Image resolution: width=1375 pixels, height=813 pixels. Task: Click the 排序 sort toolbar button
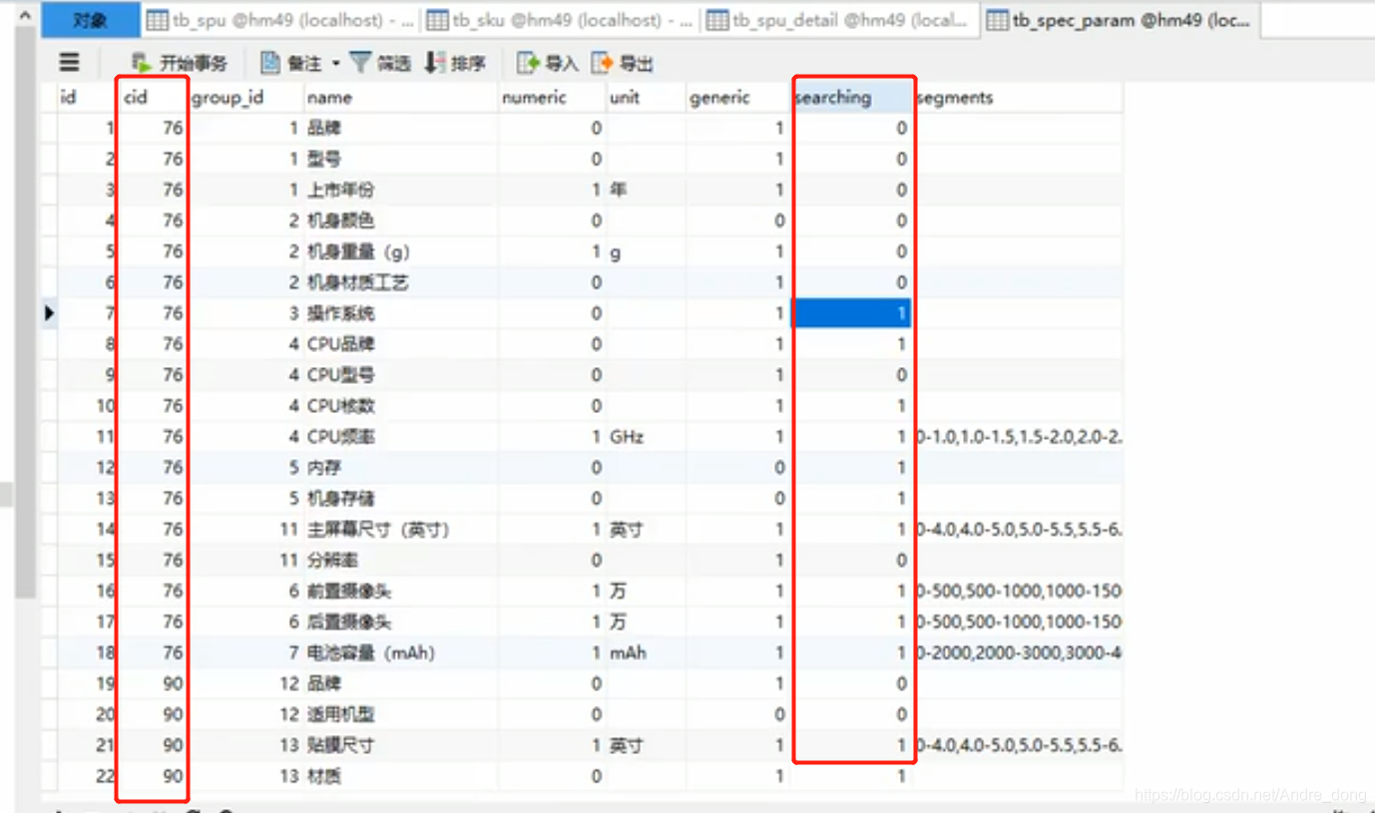click(455, 63)
